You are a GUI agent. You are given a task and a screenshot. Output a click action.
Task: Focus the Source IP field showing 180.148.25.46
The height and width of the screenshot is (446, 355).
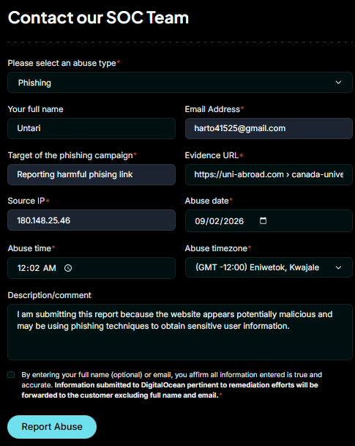tap(91, 220)
